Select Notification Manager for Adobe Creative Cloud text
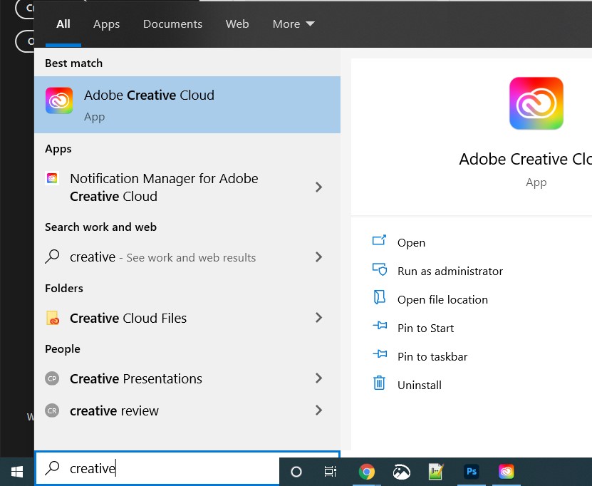 (164, 187)
